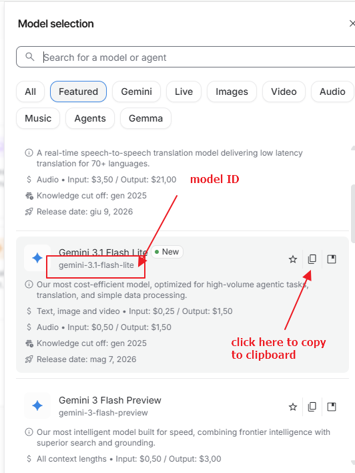Click the search magnifier icon
Viewport: 355px width, 473px height.
pos(29,57)
